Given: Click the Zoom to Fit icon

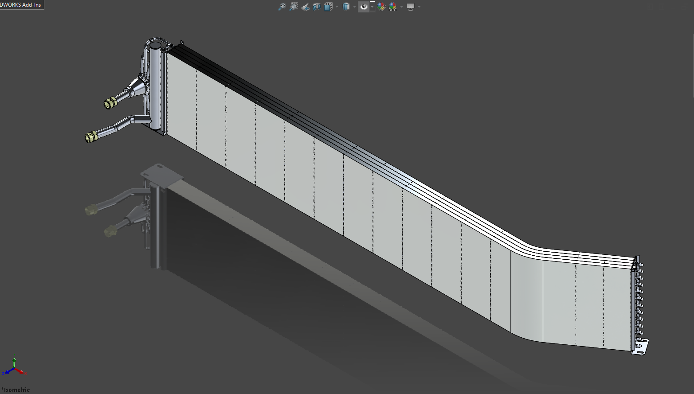Looking at the screenshot, I should (x=282, y=7).
